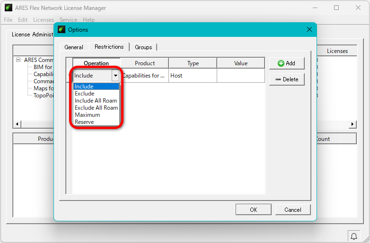Click the Add restriction button
The height and width of the screenshot is (243, 370).
coord(287,63)
